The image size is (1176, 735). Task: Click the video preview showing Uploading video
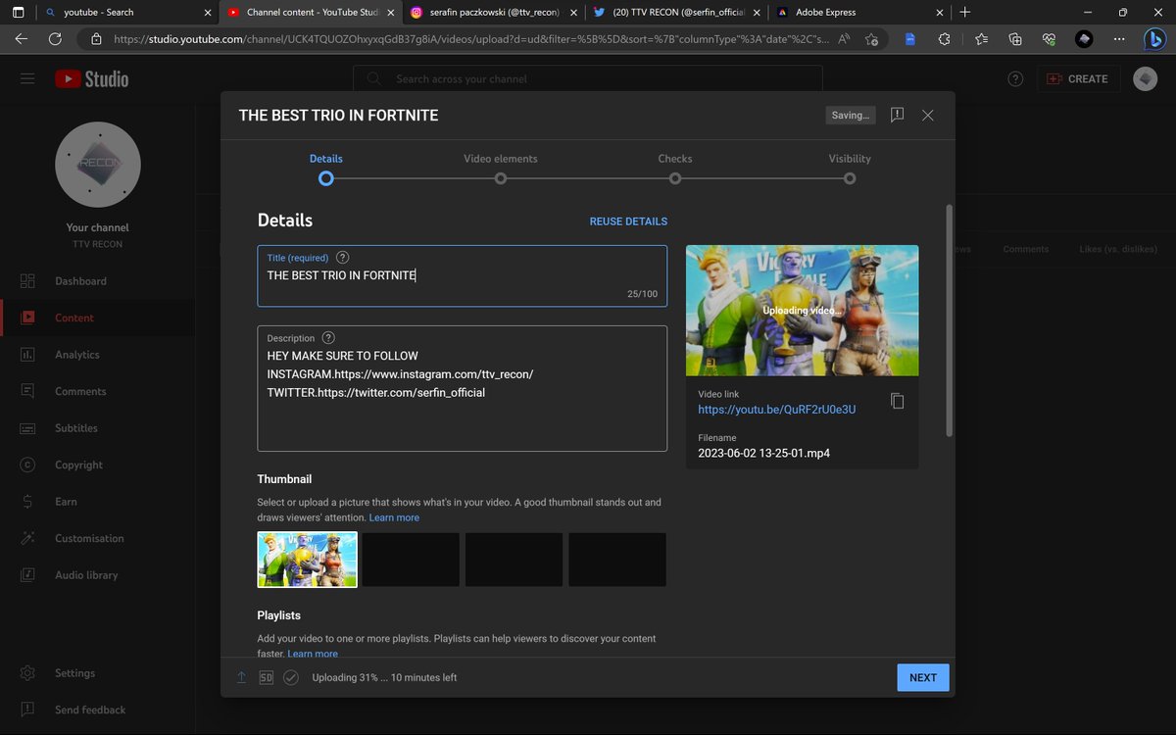click(803, 310)
